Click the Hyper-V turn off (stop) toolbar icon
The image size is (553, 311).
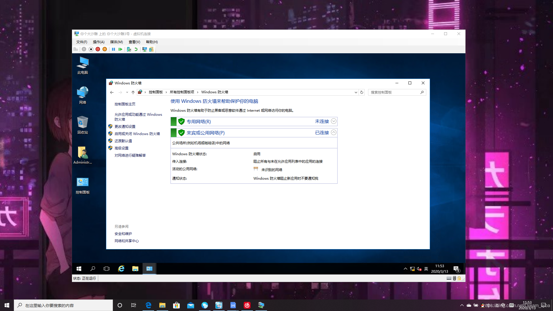91,49
